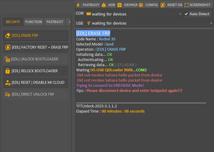Image resolution: width=214 pixels, height=152 pixels.
Task: Click the SCREENSHOT frame icon
Action: 186,5
